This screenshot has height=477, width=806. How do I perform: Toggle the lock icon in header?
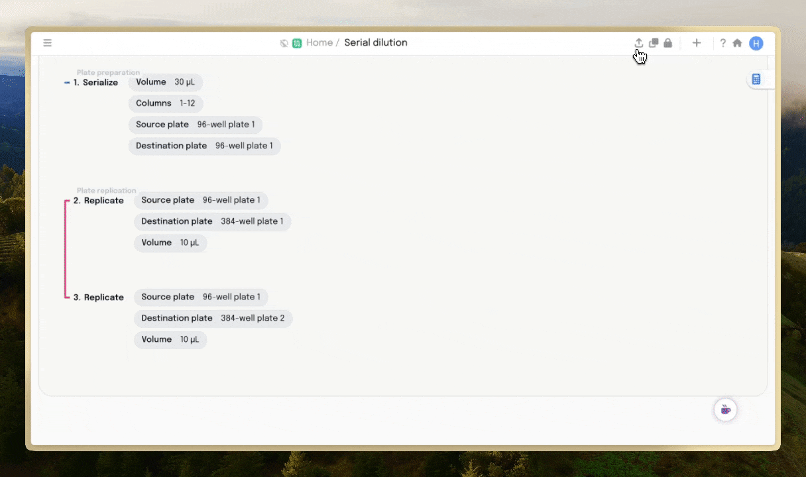click(668, 43)
